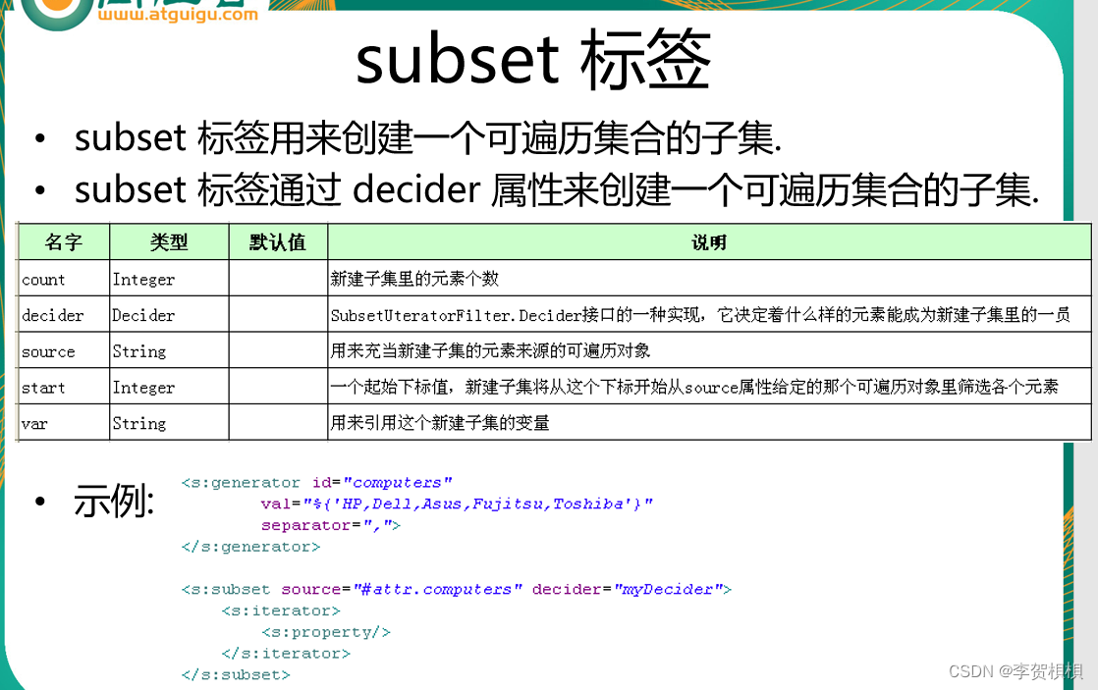Click the '名字' table header
Viewport: 1098px width, 690px height.
[x=64, y=242]
